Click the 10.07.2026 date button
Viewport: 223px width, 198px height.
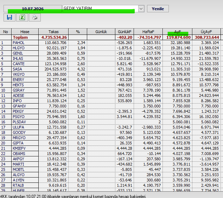tap(33, 9)
